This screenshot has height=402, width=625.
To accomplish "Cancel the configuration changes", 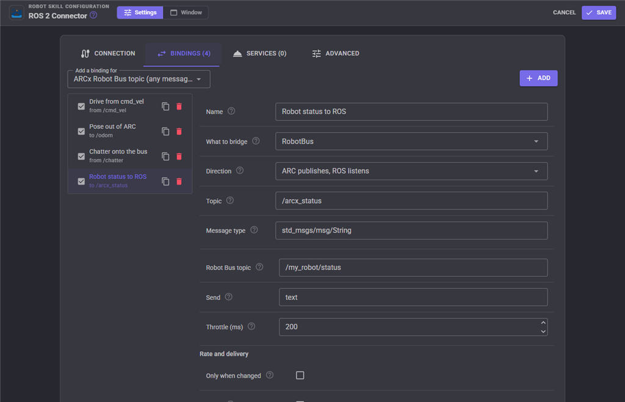I will coord(564,12).
